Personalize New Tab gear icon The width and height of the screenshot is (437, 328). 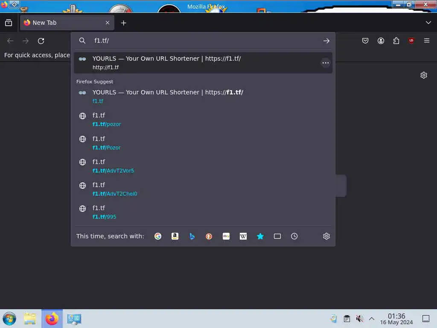coord(424,75)
